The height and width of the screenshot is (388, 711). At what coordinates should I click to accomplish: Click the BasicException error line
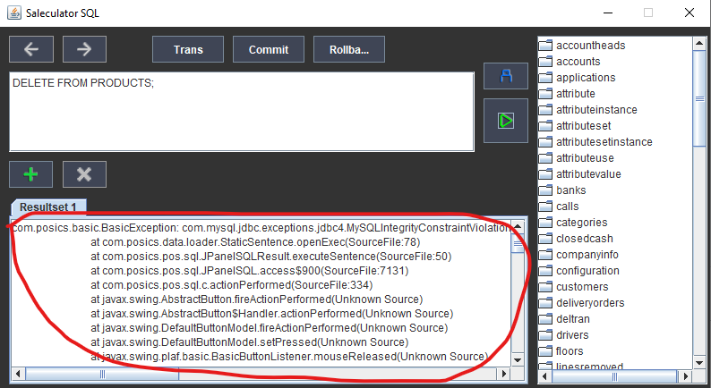coord(261,228)
